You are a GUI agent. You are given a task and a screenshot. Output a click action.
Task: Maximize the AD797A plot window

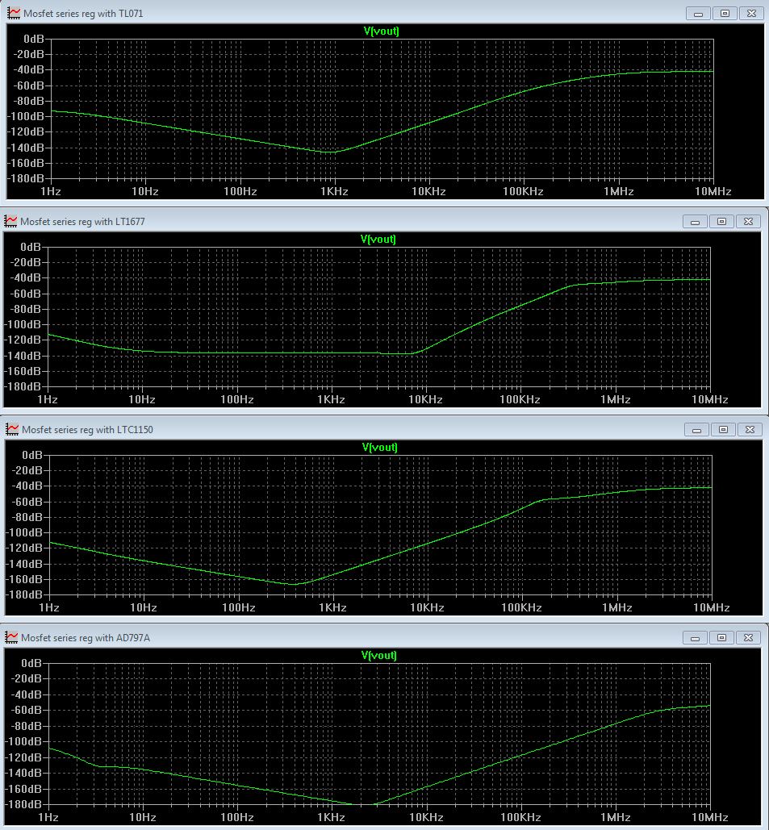click(721, 638)
